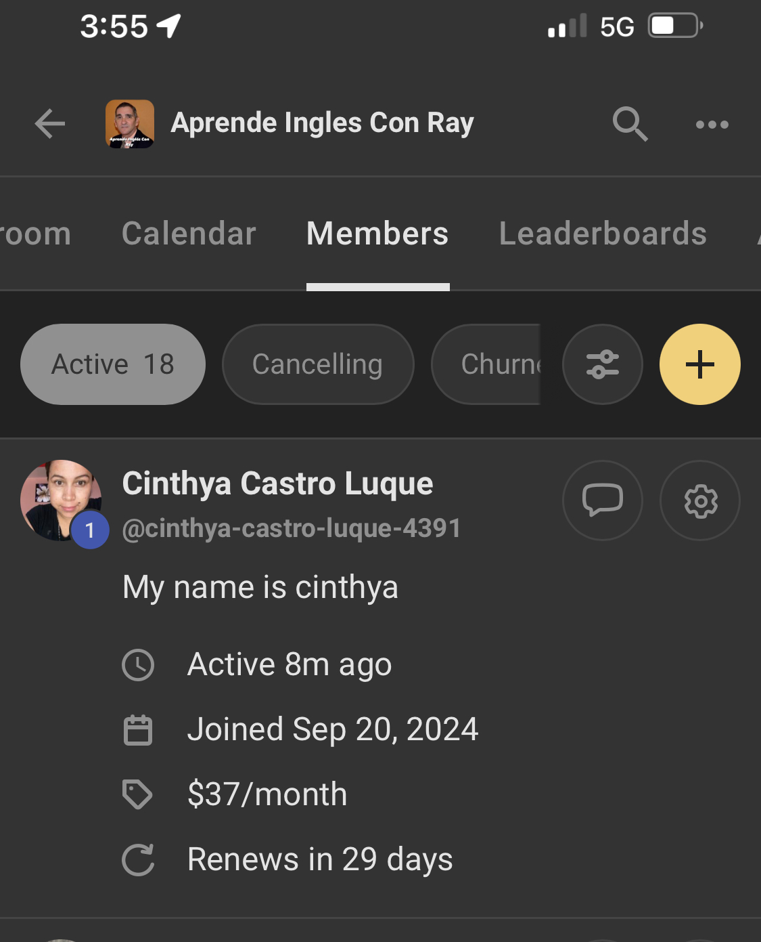Tap Cinthya's profile photo
The height and width of the screenshot is (942, 761).
pyautogui.click(x=61, y=500)
